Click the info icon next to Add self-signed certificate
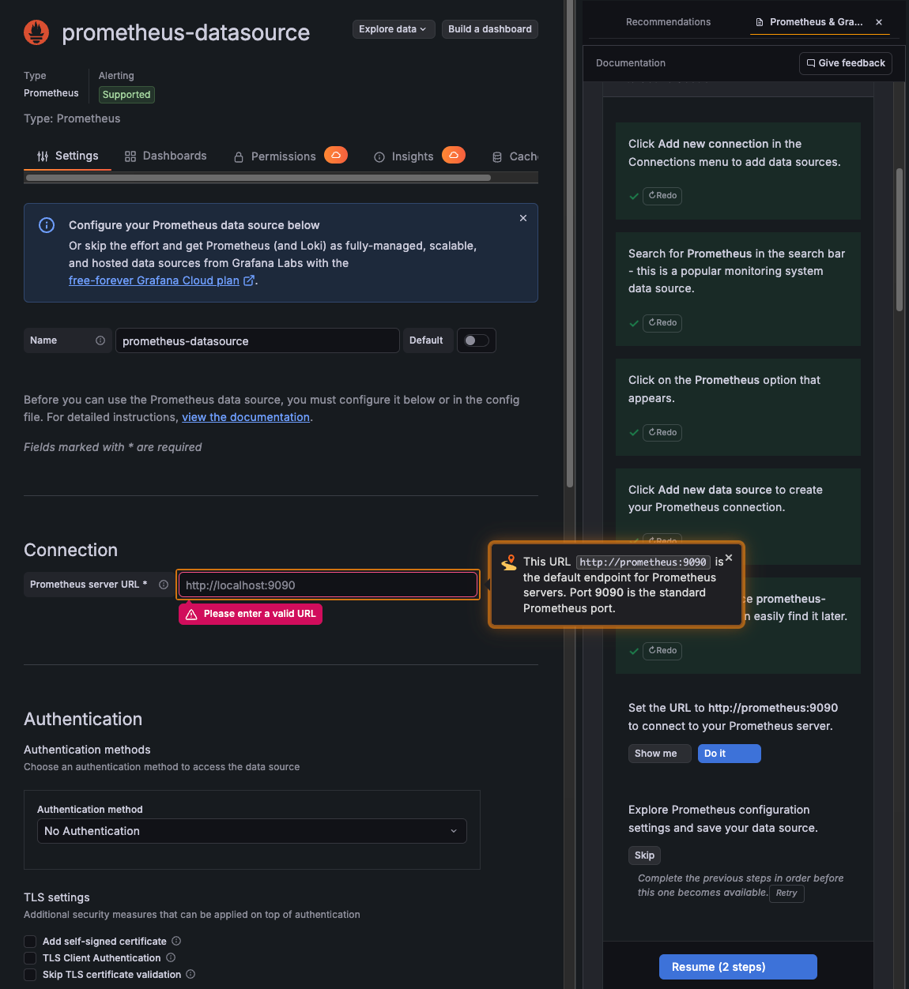 click(x=176, y=941)
